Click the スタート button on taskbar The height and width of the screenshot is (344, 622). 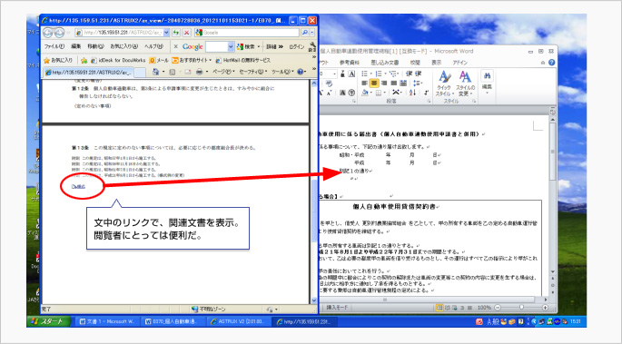click(x=50, y=321)
